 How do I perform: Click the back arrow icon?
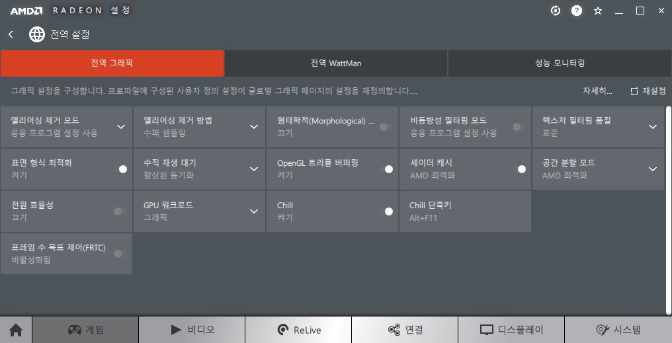coord(11,34)
